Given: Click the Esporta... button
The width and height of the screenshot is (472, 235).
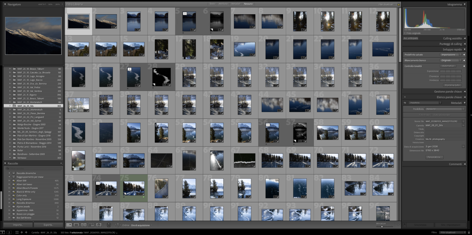Looking at the screenshot, I should coord(48,225).
